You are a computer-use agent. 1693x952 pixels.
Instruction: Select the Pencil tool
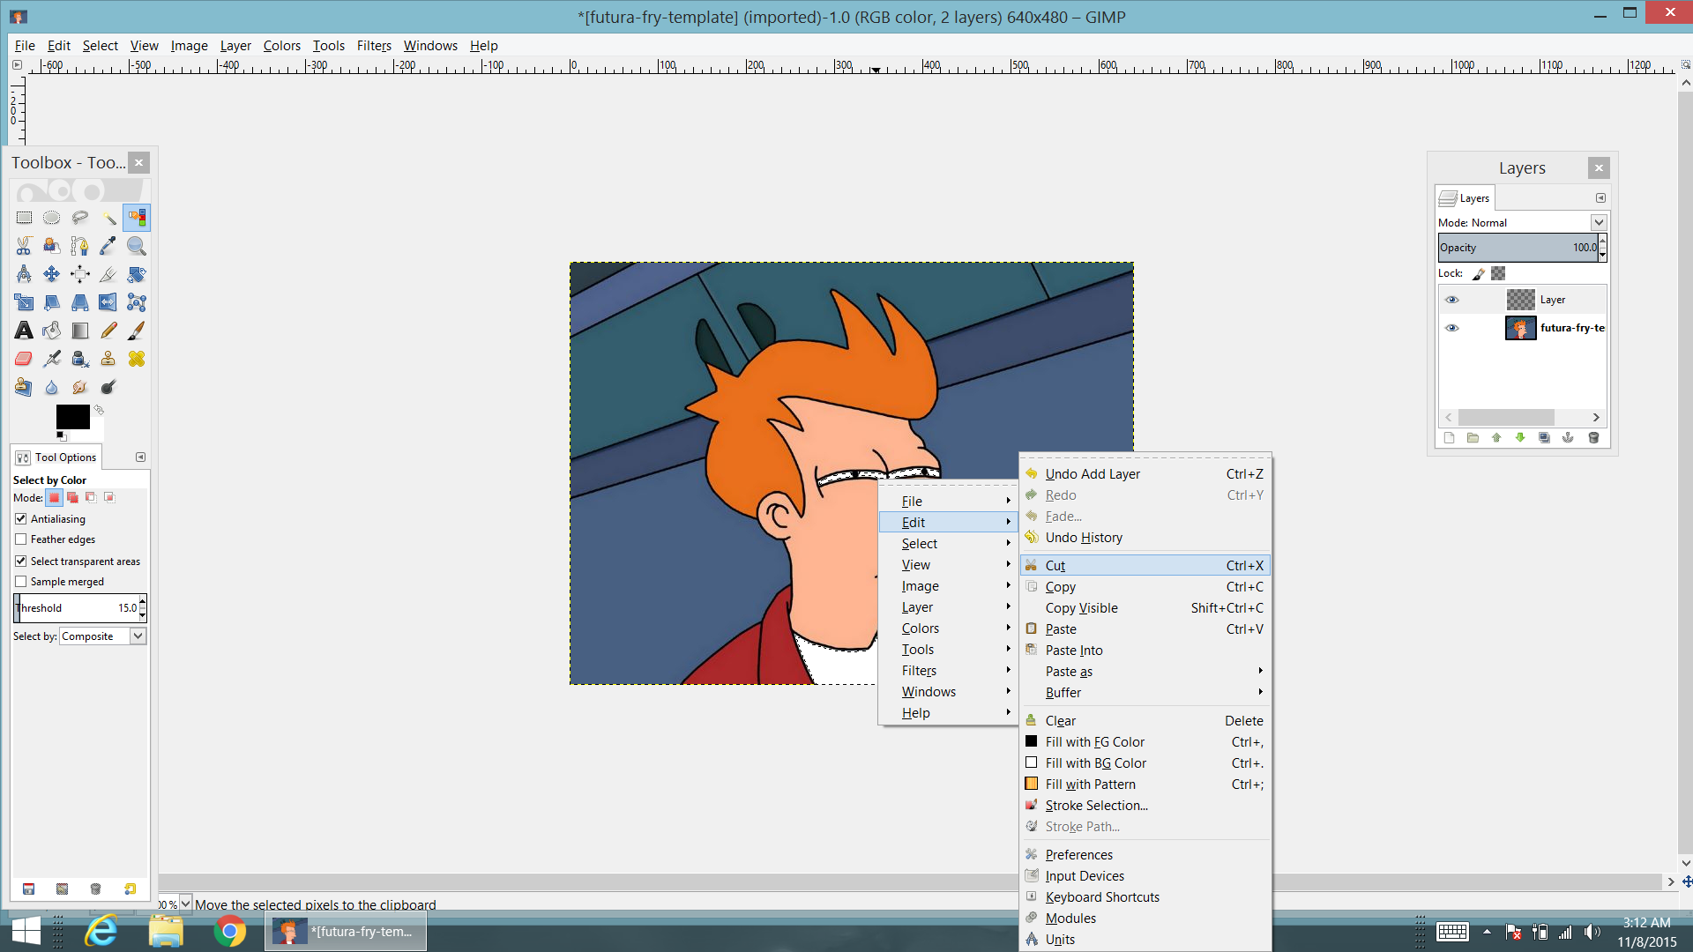(x=108, y=331)
